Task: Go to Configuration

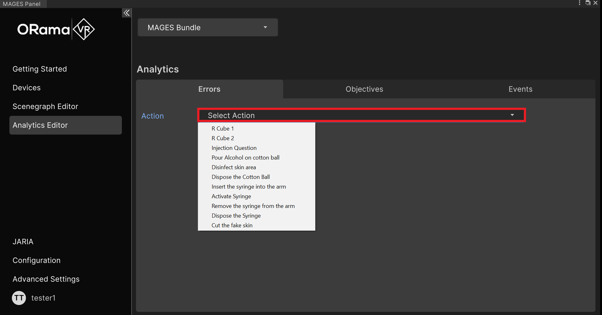Action: [x=36, y=260]
